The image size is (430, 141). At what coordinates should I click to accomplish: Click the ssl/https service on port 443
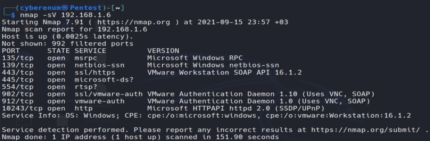(x=95, y=73)
